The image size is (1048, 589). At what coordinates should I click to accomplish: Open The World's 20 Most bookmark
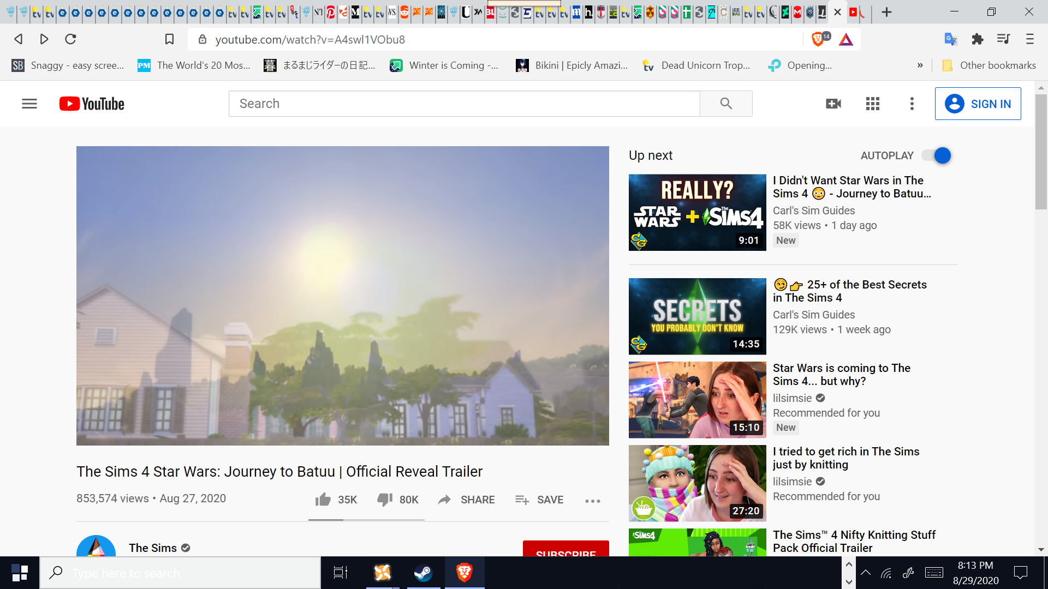tap(194, 65)
